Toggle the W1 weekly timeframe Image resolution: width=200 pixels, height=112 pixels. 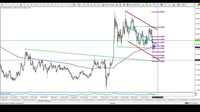tap(66, 5)
